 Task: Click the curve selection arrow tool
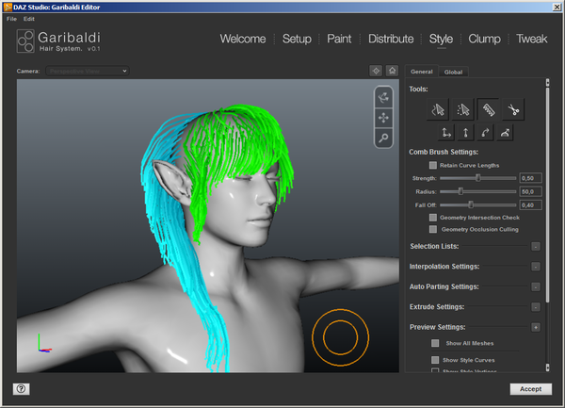click(437, 110)
